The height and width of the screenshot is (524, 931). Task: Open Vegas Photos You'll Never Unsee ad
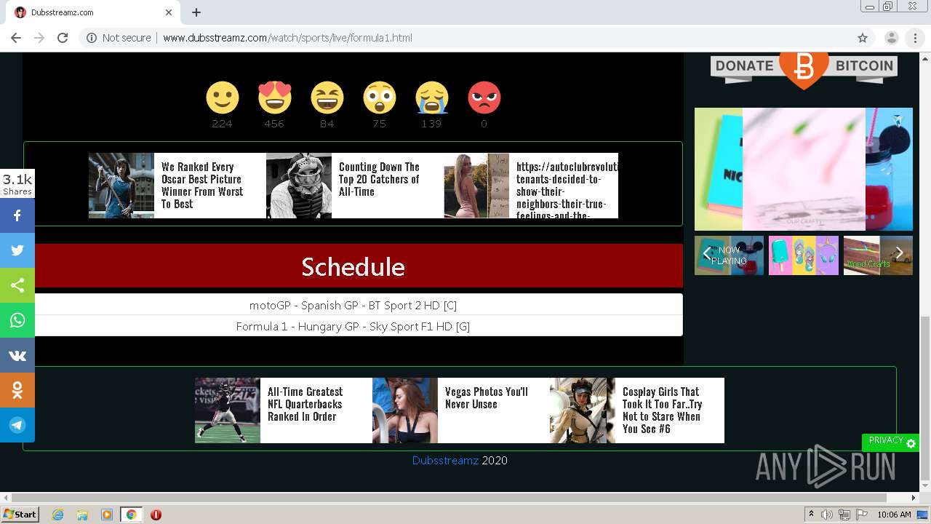(x=486, y=397)
